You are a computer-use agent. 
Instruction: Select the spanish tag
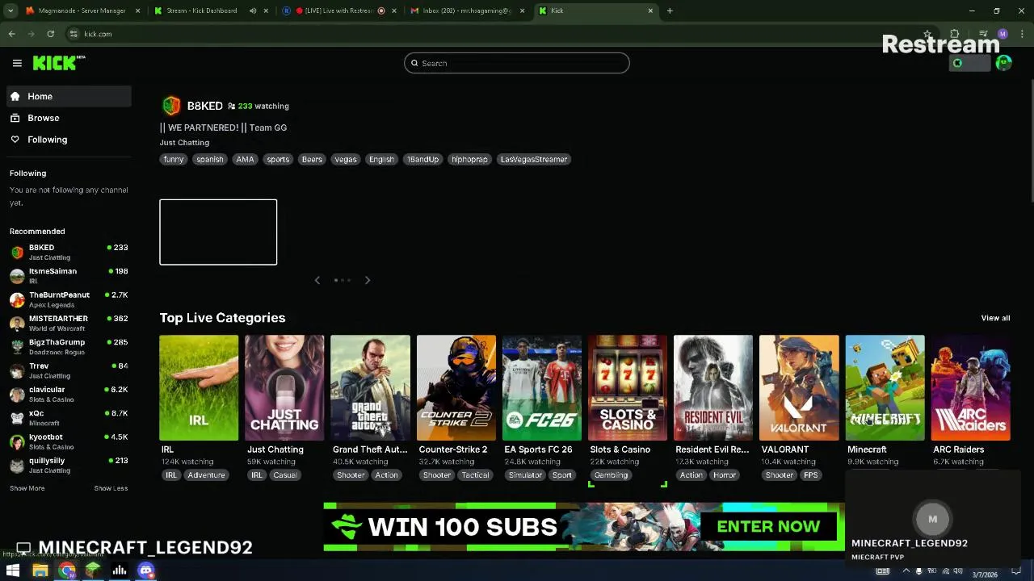209,159
